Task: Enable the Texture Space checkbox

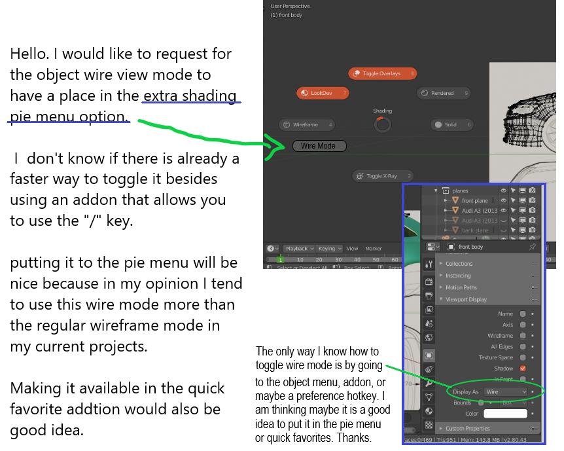Action: pos(523,357)
